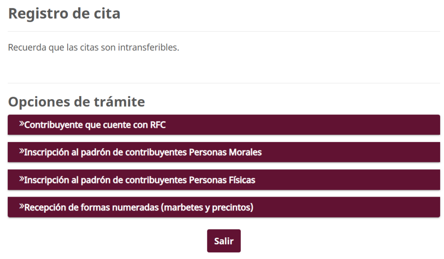Screen dimensions: 444x259
Task: Click the double-arrow icon beside "Personas Morales"
Action: click(x=21, y=152)
